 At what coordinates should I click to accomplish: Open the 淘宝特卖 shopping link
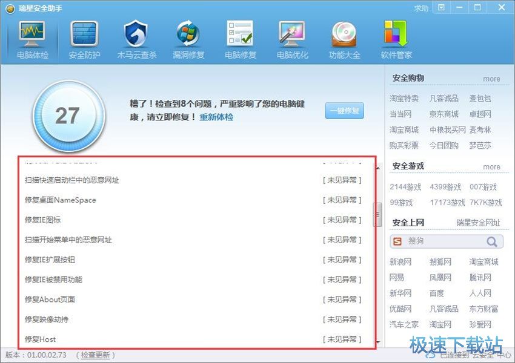tap(404, 99)
